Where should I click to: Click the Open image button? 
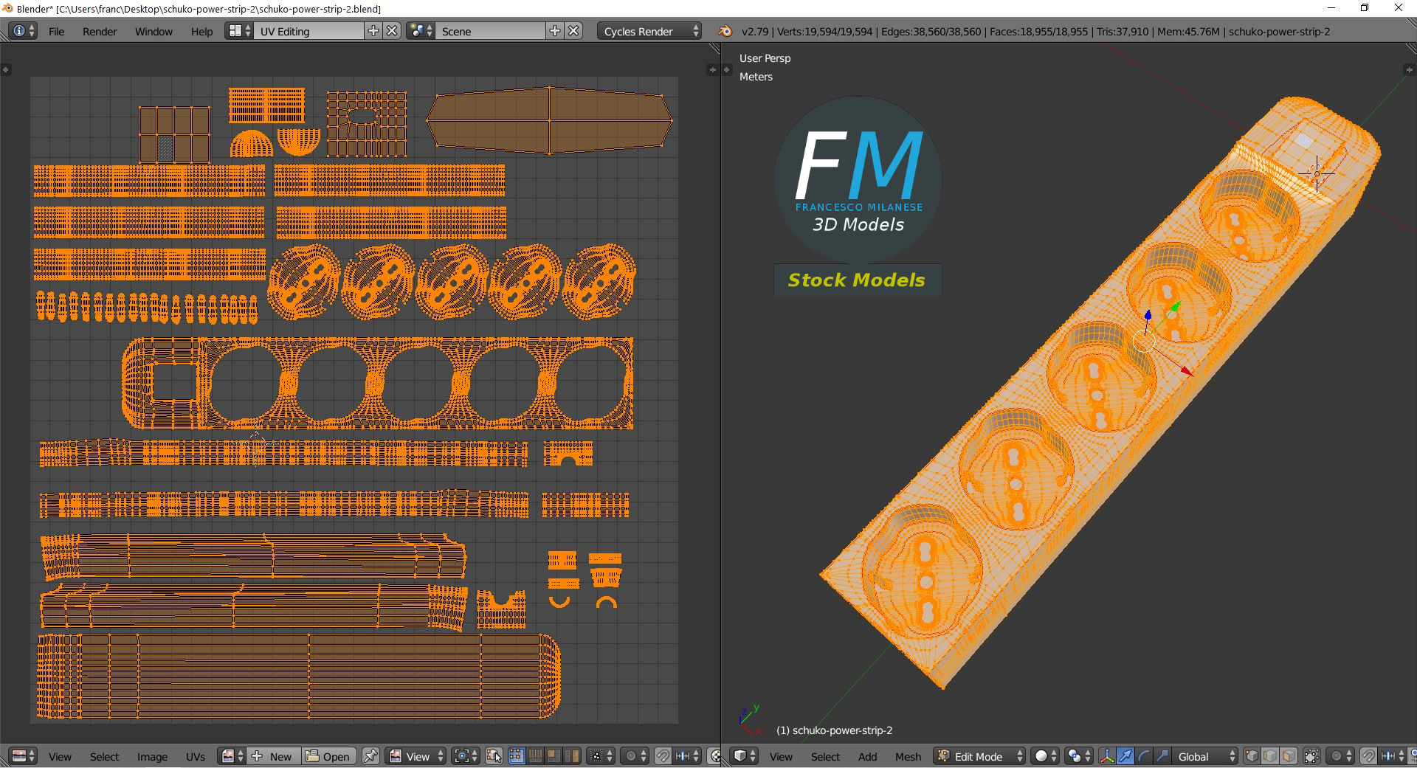point(328,756)
